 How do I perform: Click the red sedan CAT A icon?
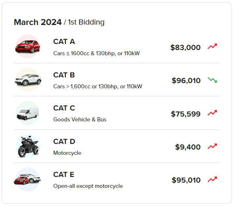27,46
